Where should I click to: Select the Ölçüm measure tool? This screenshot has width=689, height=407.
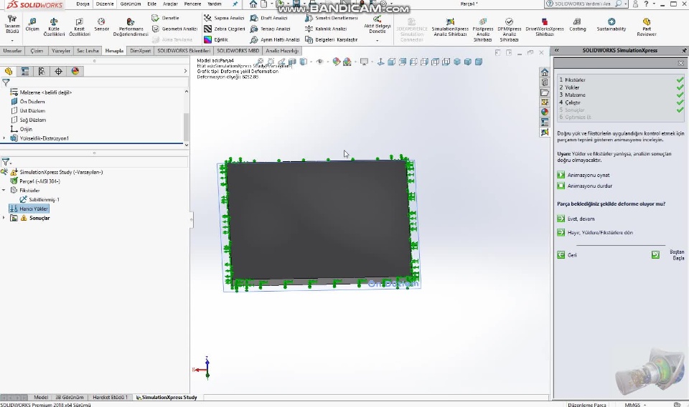point(32,24)
